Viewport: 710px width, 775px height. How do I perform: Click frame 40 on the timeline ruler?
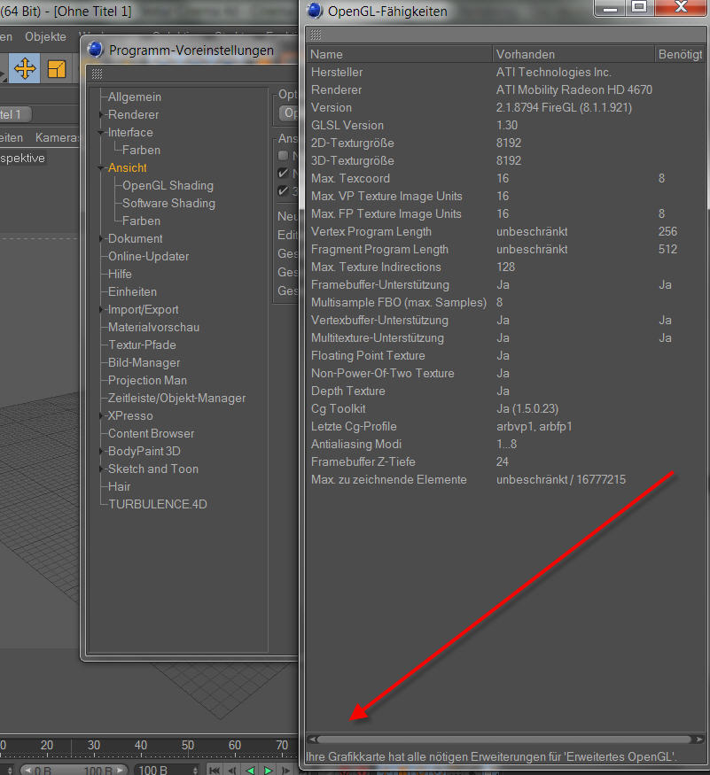pos(141,746)
